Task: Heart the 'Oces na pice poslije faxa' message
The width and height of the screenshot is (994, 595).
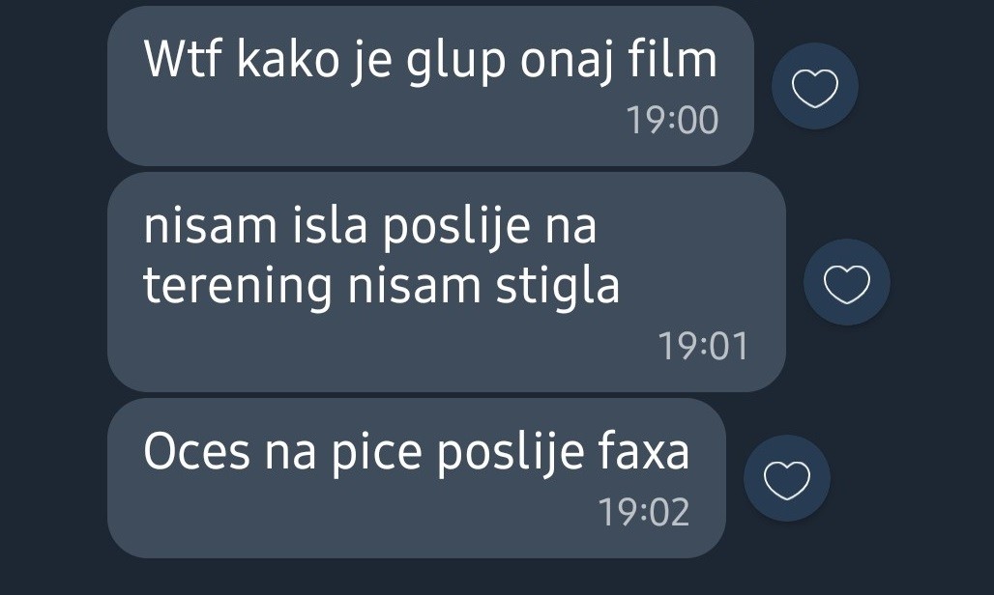Action: pos(787,478)
